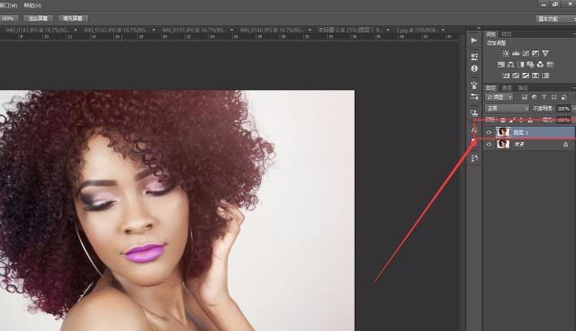Open the 窗口(W) menu
Image resolution: width=576 pixels, height=331 pixels.
pos(8,5)
